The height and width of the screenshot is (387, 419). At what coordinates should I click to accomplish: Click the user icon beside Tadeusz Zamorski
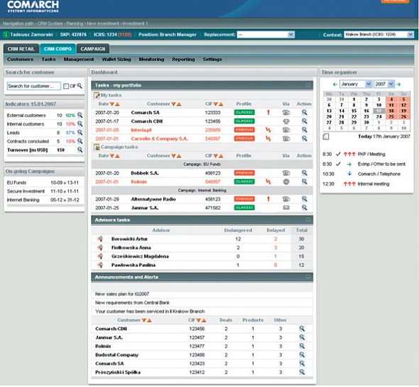[x=6, y=35]
